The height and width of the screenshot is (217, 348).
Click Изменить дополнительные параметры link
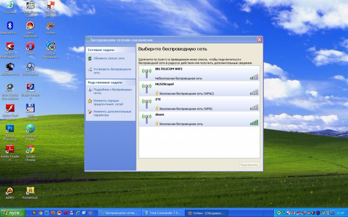tap(112, 113)
